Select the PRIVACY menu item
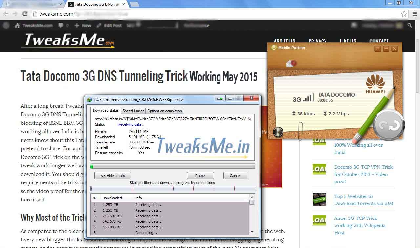The width and height of the screenshot is (420, 248). pyautogui.click(x=317, y=41)
